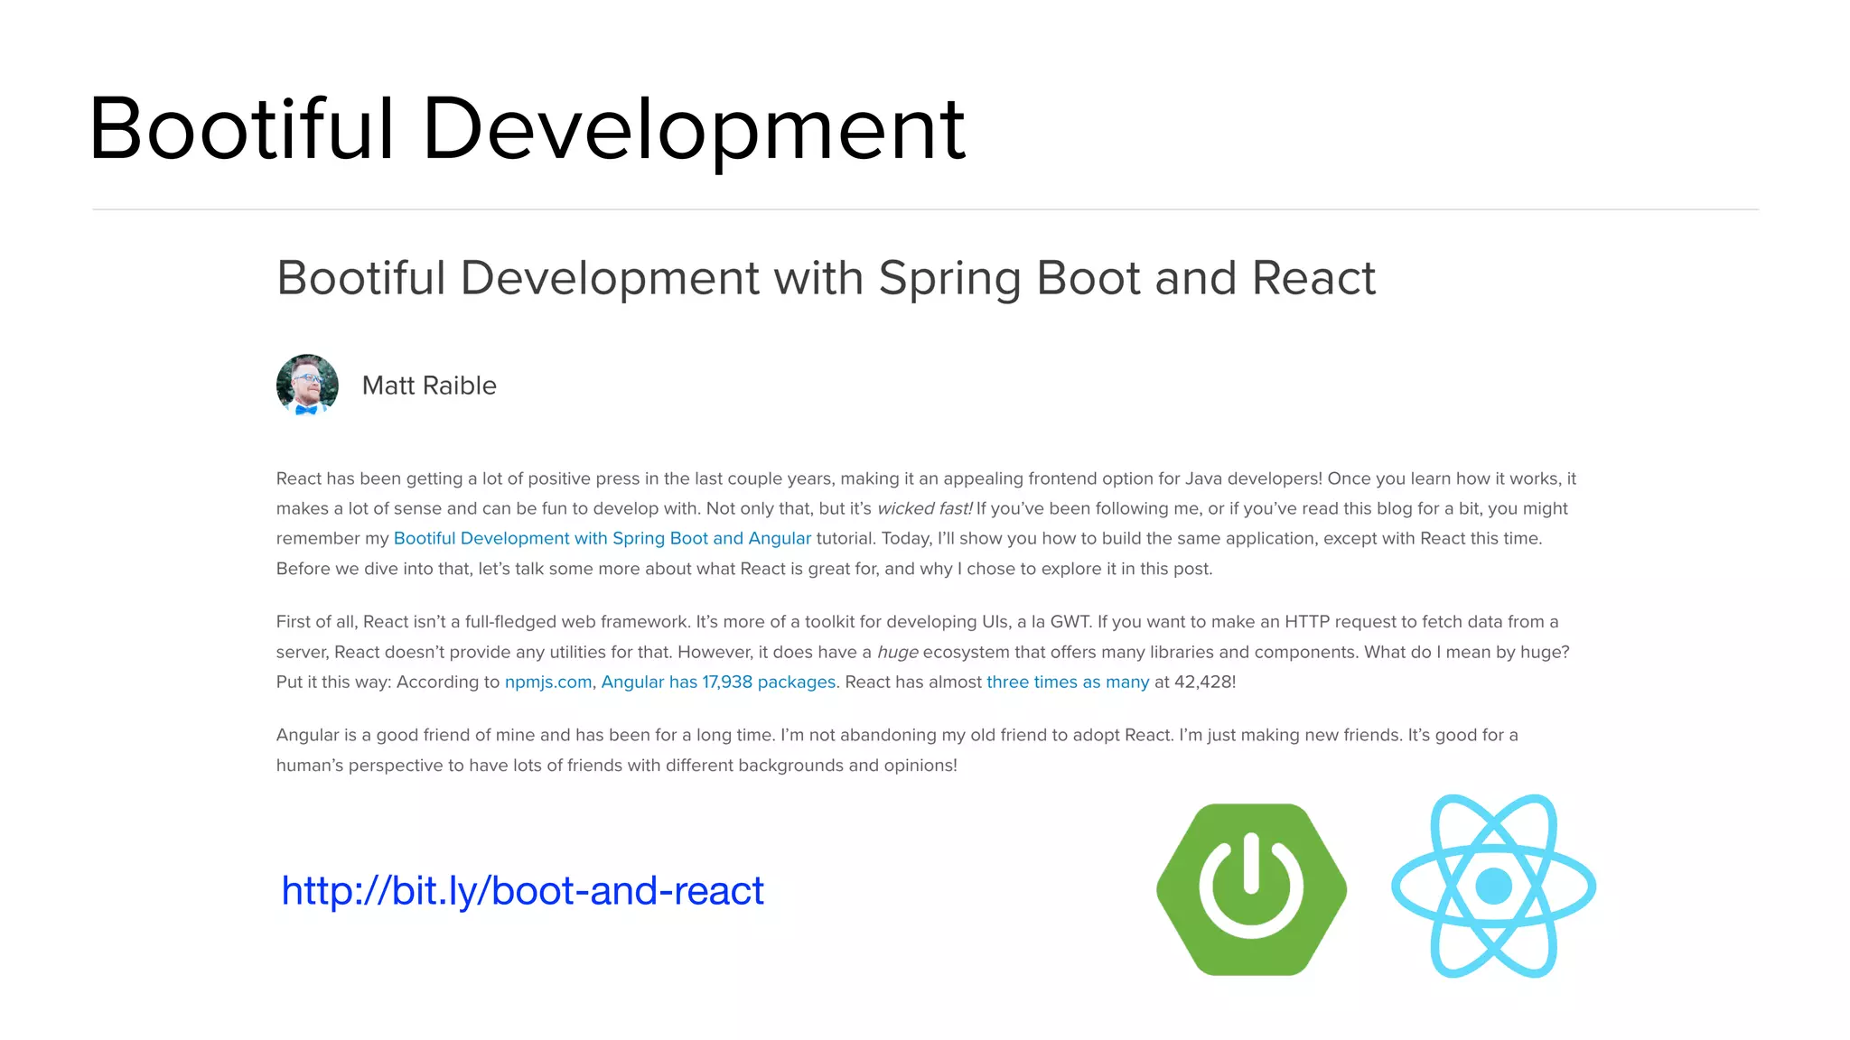Click the green Spring Boot logo
This screenshot has width=1850, height=1040.
tap(1251, 889)
